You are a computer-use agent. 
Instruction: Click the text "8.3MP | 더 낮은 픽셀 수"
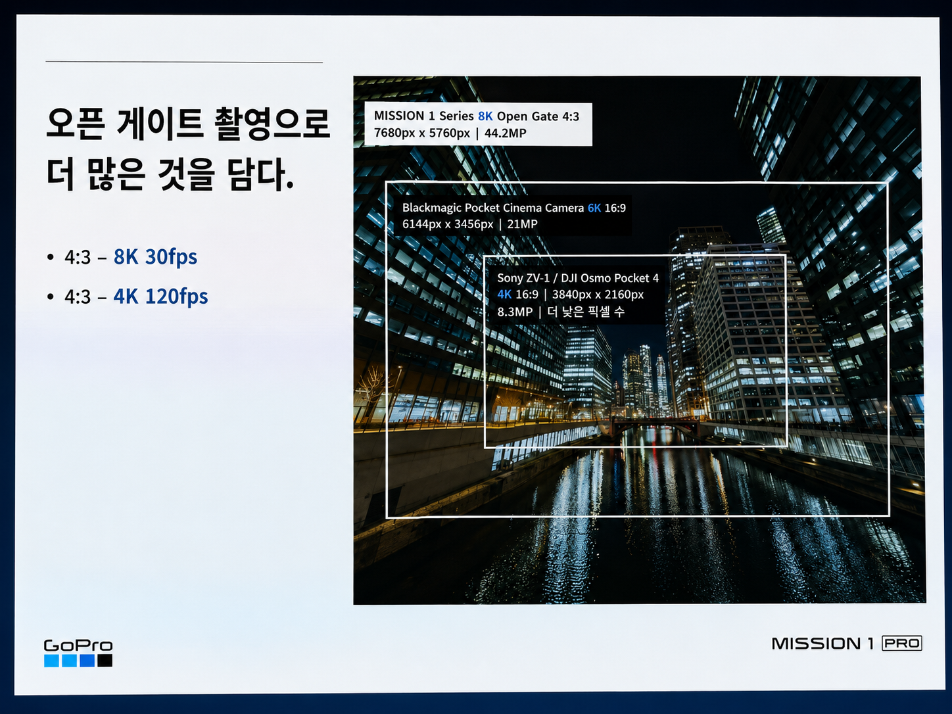pyautogui.click(x=561, y=312)
